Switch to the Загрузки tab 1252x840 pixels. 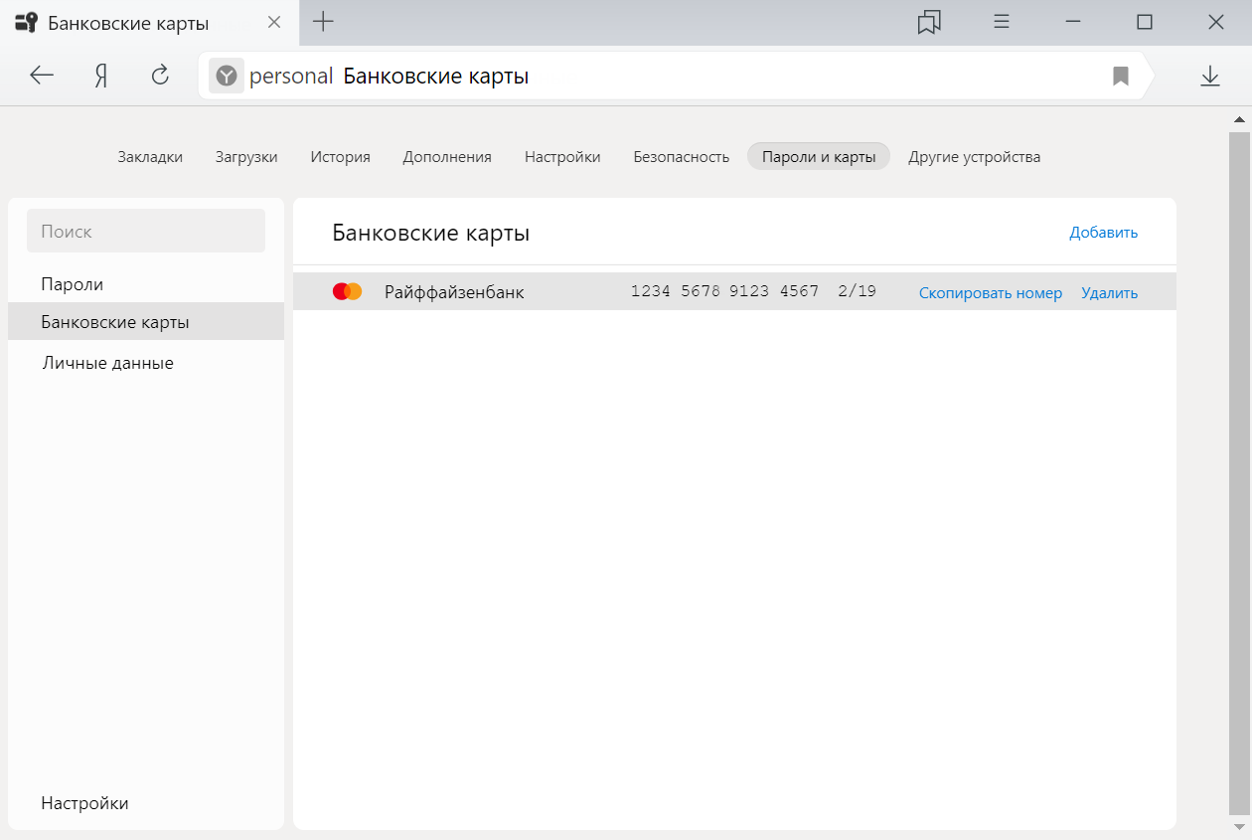246,156
